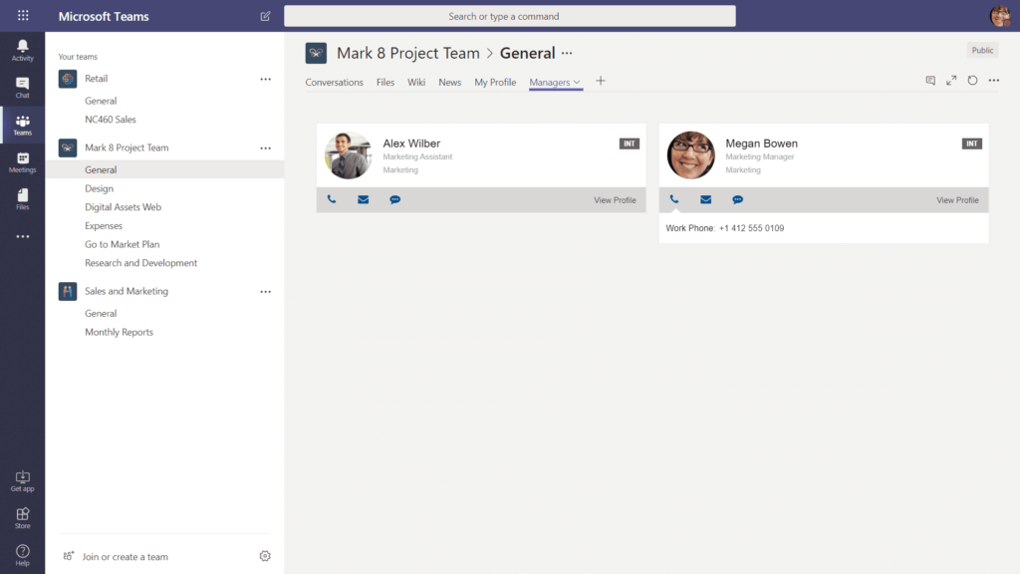Email Alex Wilber using the mail icon
The image size is (1020, 574).
(x=363, y=199)
